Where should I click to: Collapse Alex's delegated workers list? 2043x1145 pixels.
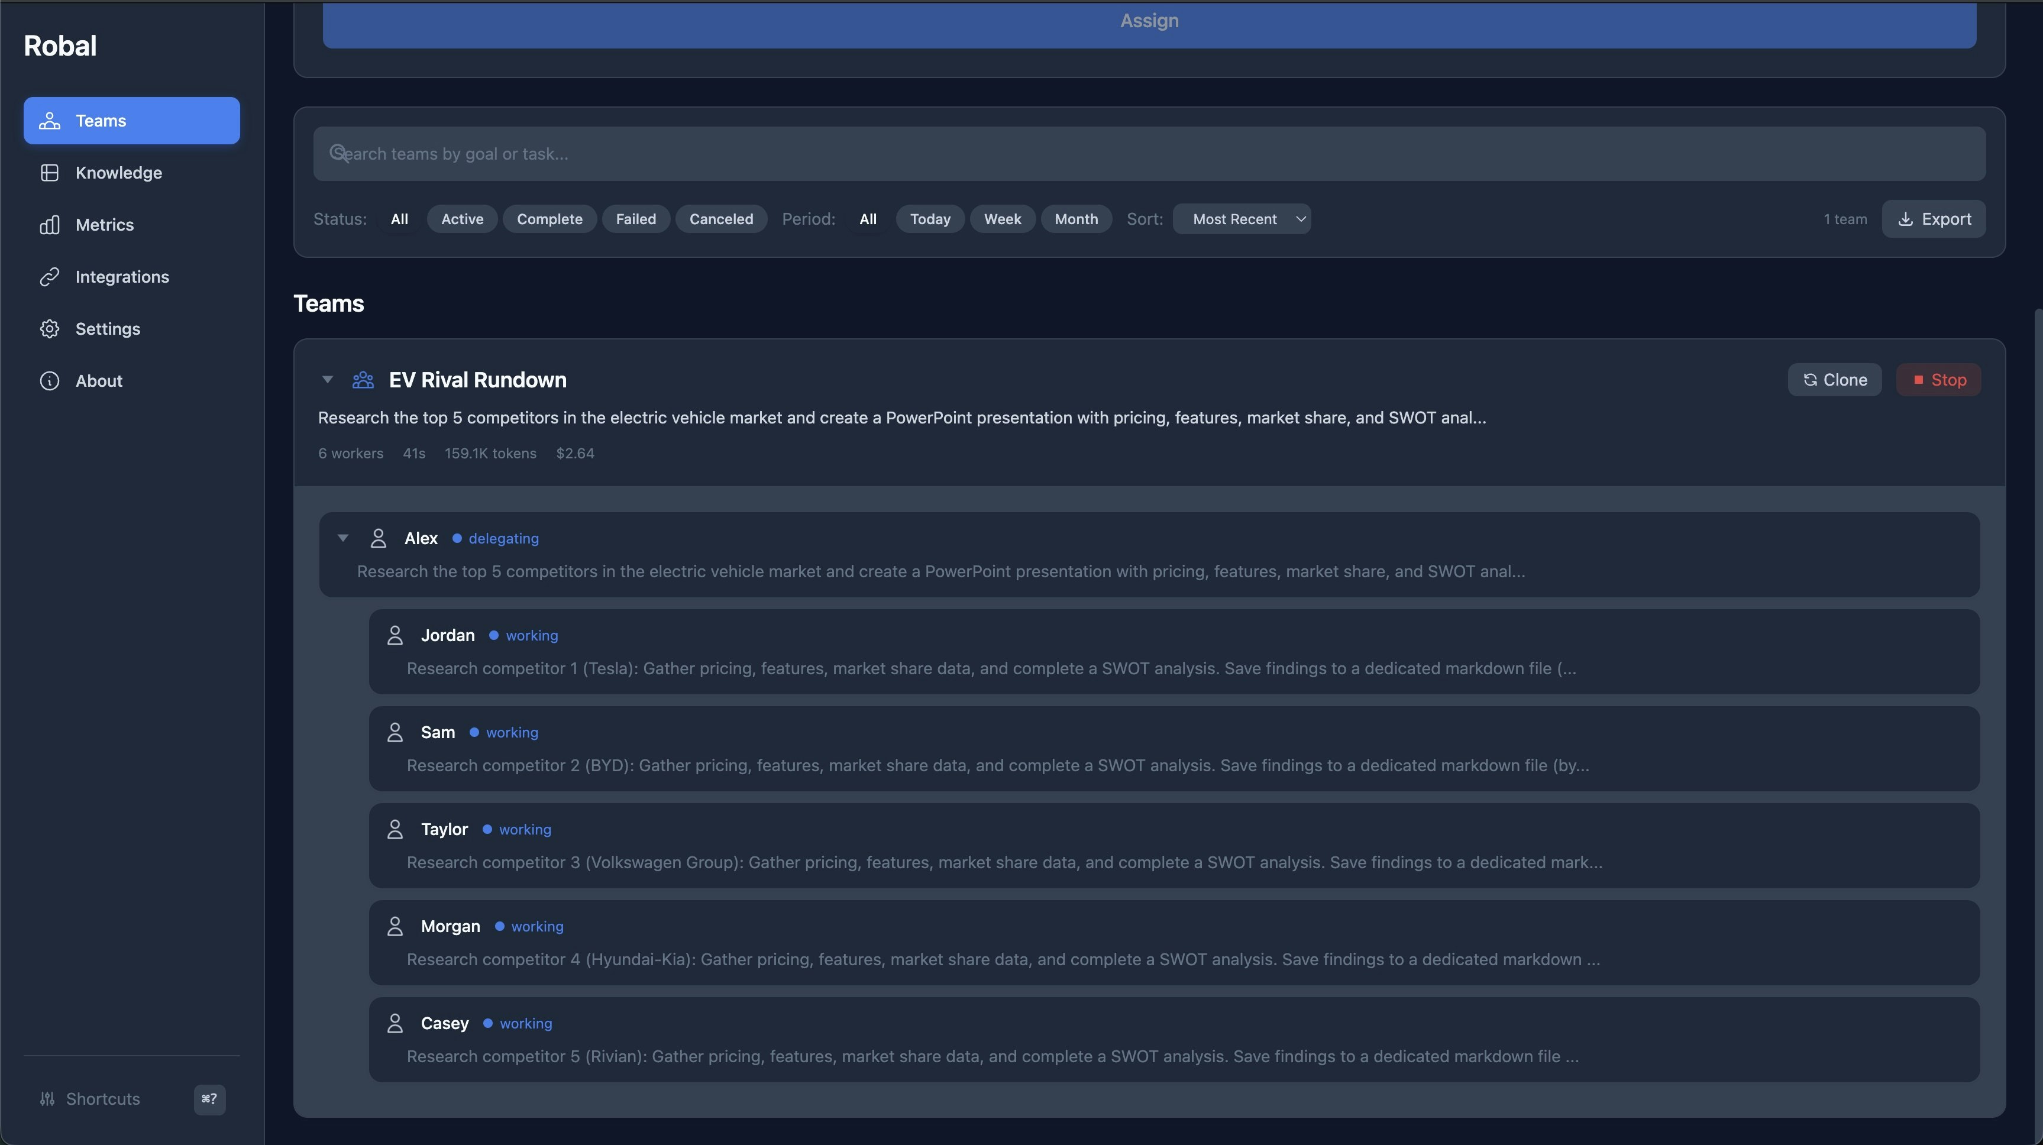click(342, 538)
